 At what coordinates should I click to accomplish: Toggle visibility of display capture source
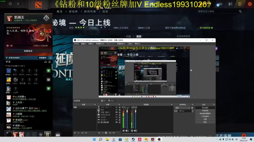[x=117, y=122]
